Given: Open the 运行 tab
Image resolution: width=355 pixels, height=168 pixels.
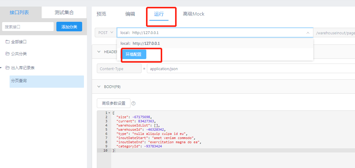Looking at the screenshot, I should tap(159, 14).
